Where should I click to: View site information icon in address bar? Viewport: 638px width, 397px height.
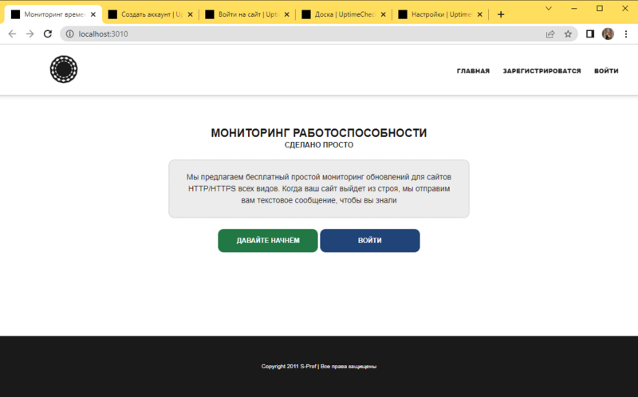70,34
